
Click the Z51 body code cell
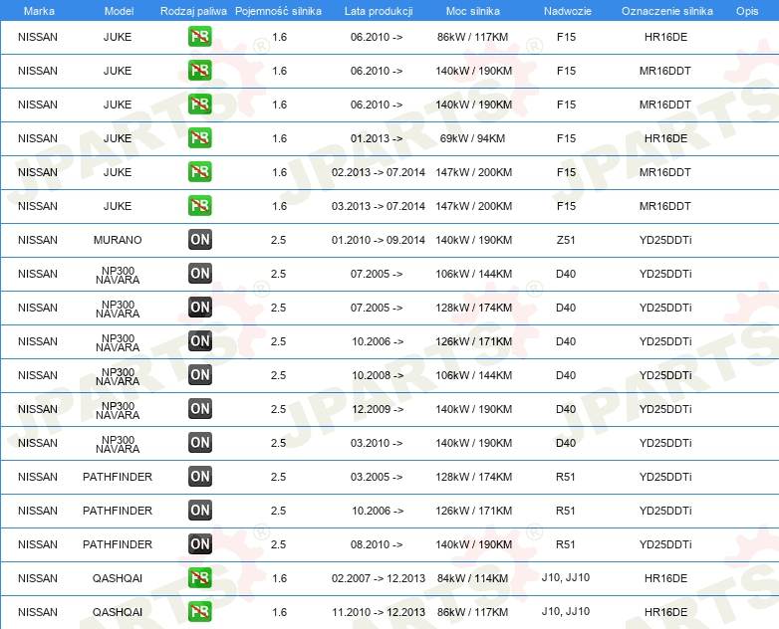click(566, 240)
